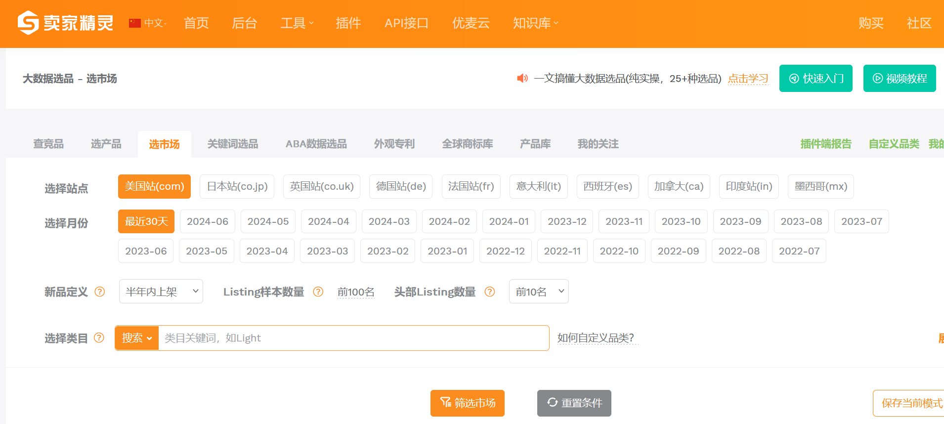Choose 德国站(de) as the site

pyautogui.click(x=401, y=186)
